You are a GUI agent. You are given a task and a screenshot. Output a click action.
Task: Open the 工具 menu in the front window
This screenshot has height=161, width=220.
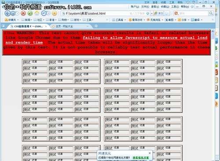[175, 7]
